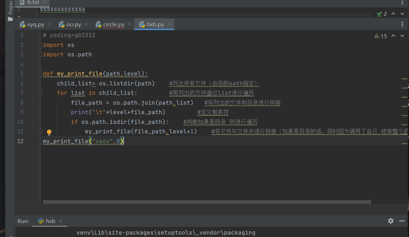409x237 pixels.
Task: Hide the Run tool window
Action: (x=402, y=221)
